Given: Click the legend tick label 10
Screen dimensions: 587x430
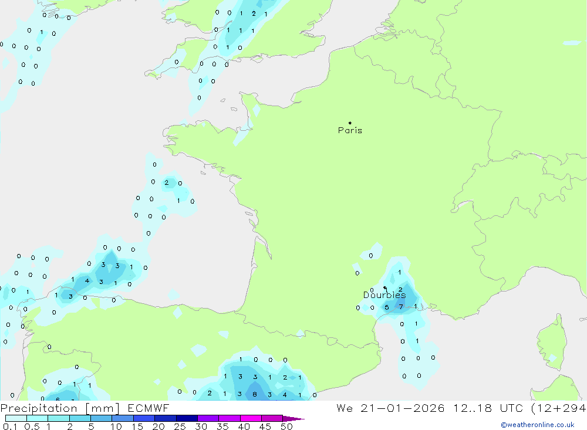Looking at the screenshot, I should [x=116, y=426].
